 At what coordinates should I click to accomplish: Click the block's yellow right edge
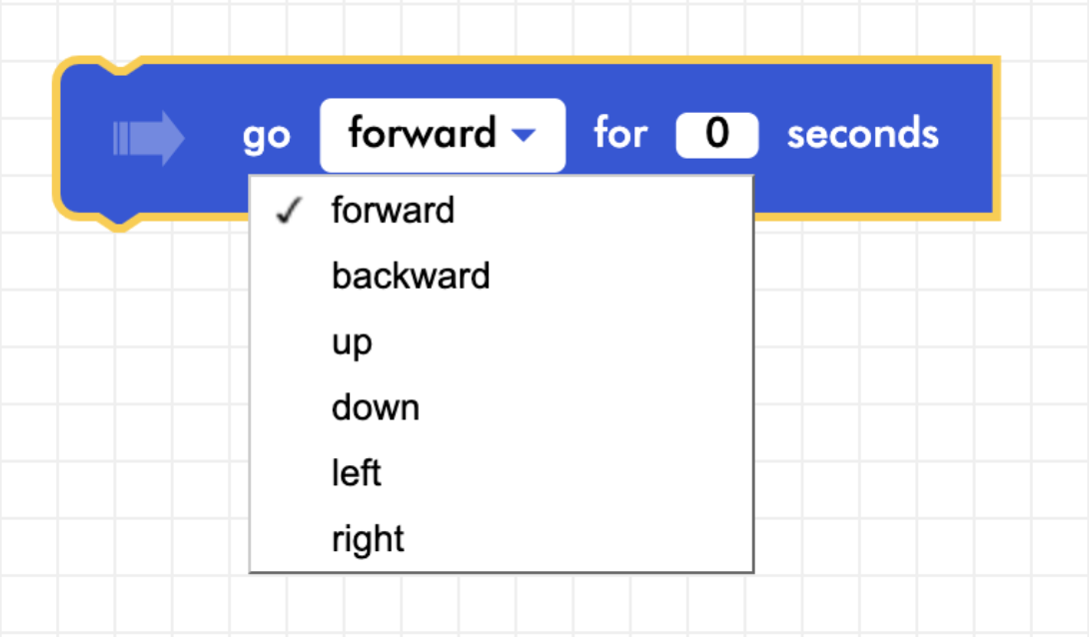(994, 138)
